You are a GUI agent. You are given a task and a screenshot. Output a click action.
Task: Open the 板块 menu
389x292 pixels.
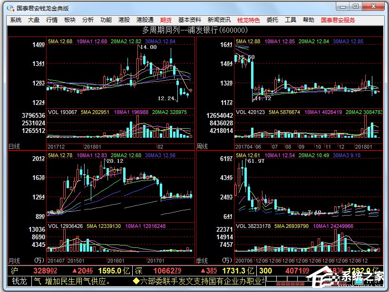[70, 20]
